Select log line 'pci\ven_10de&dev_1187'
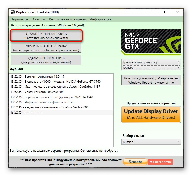 [61, 87]
